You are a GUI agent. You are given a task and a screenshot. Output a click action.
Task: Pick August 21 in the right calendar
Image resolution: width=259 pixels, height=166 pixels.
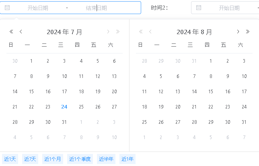(x=194, y=107)
